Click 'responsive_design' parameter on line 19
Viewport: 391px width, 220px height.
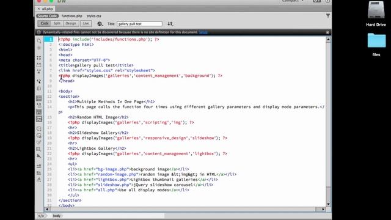[166, 138]
